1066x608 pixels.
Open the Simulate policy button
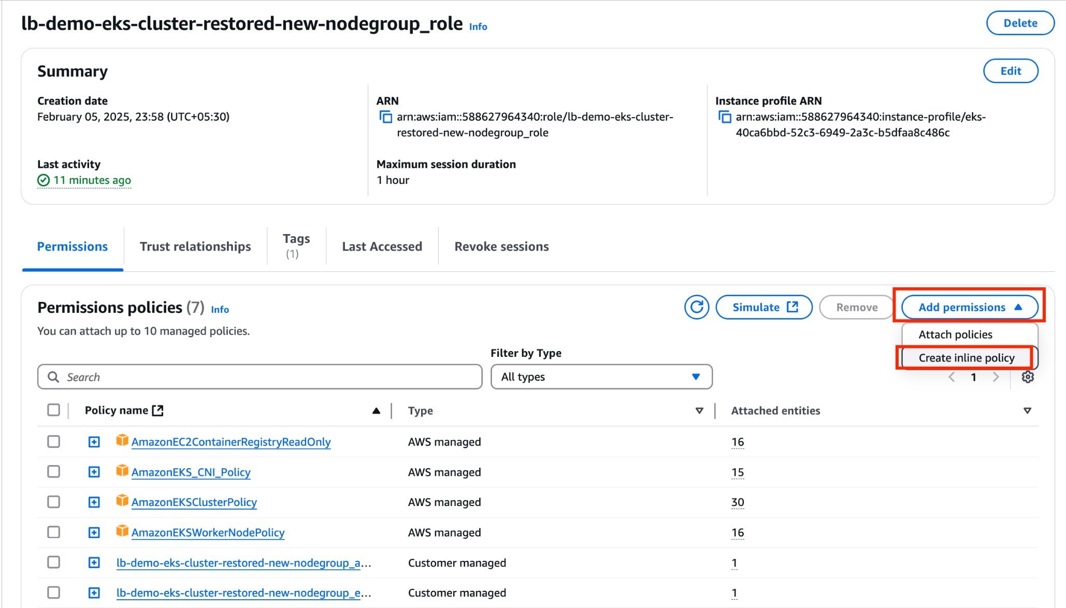click(764, 307)
